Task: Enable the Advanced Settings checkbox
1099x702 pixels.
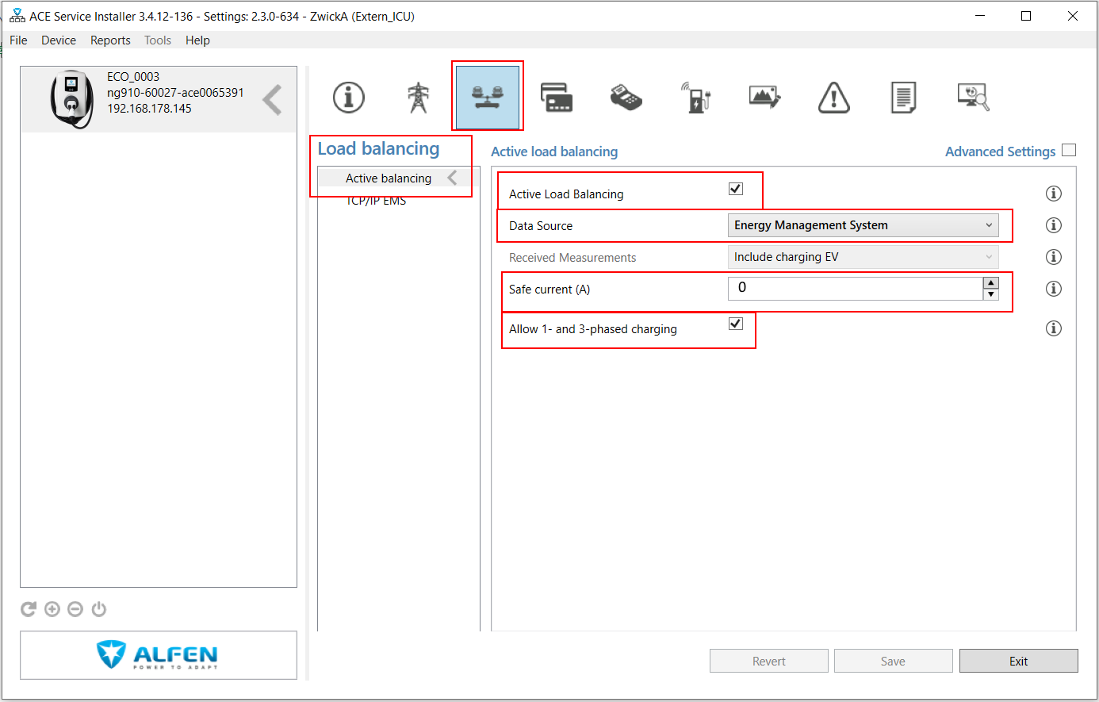Action: 1069,151
